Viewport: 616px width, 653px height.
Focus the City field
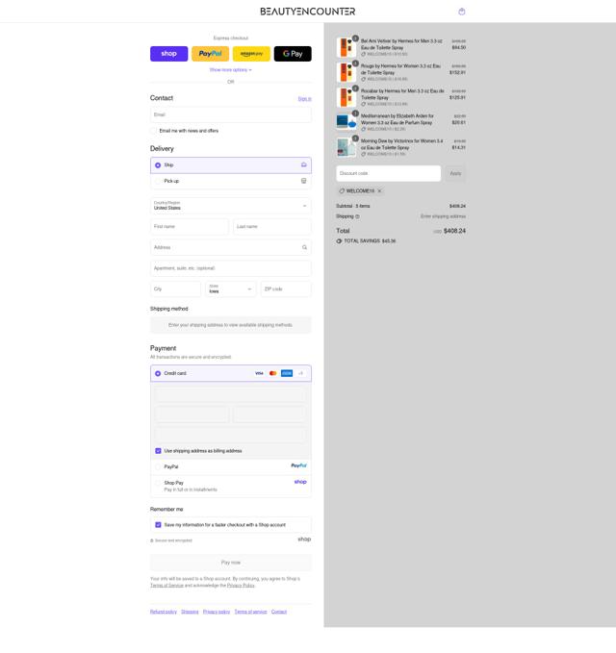(x=175, y=289)
